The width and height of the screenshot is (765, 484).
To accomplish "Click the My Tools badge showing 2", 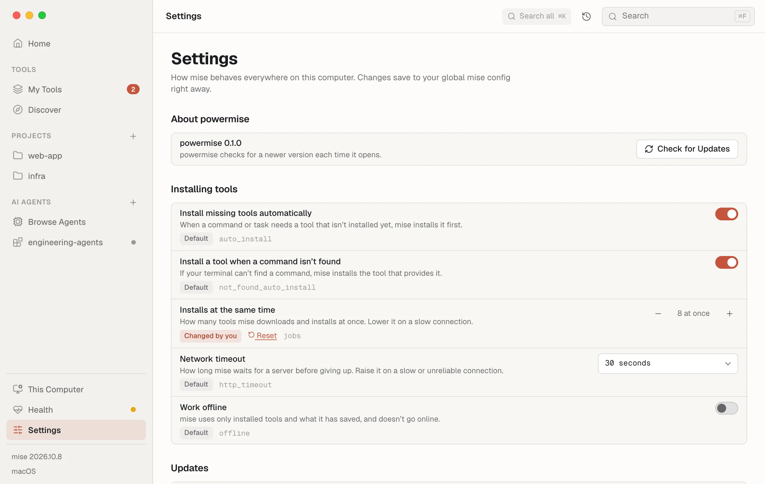I will [x=133, y=89].
